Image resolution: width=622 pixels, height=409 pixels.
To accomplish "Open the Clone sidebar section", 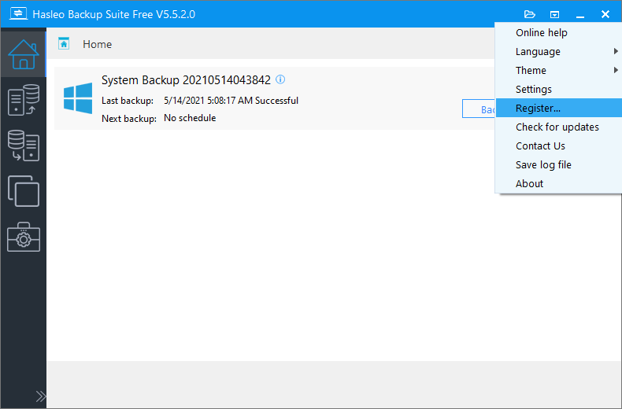I will [24, 191].
